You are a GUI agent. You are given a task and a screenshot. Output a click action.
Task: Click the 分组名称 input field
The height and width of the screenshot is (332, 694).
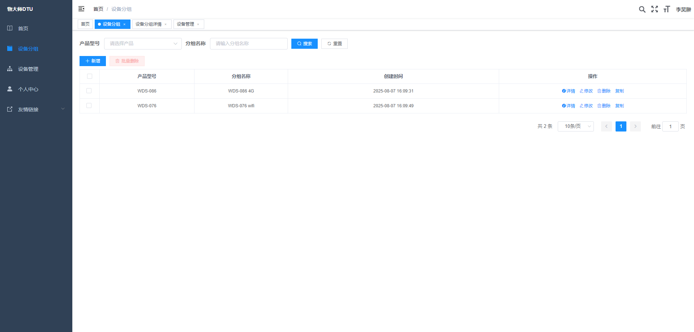pyautogui.click(x=249, y=44)
